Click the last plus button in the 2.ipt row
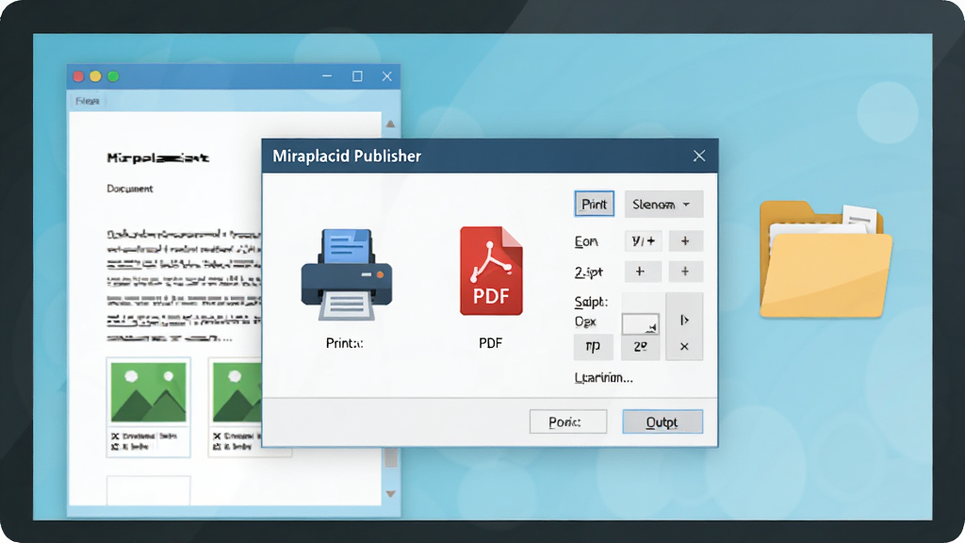This screenshot has height=543, width=965. [x=685, y=271]
